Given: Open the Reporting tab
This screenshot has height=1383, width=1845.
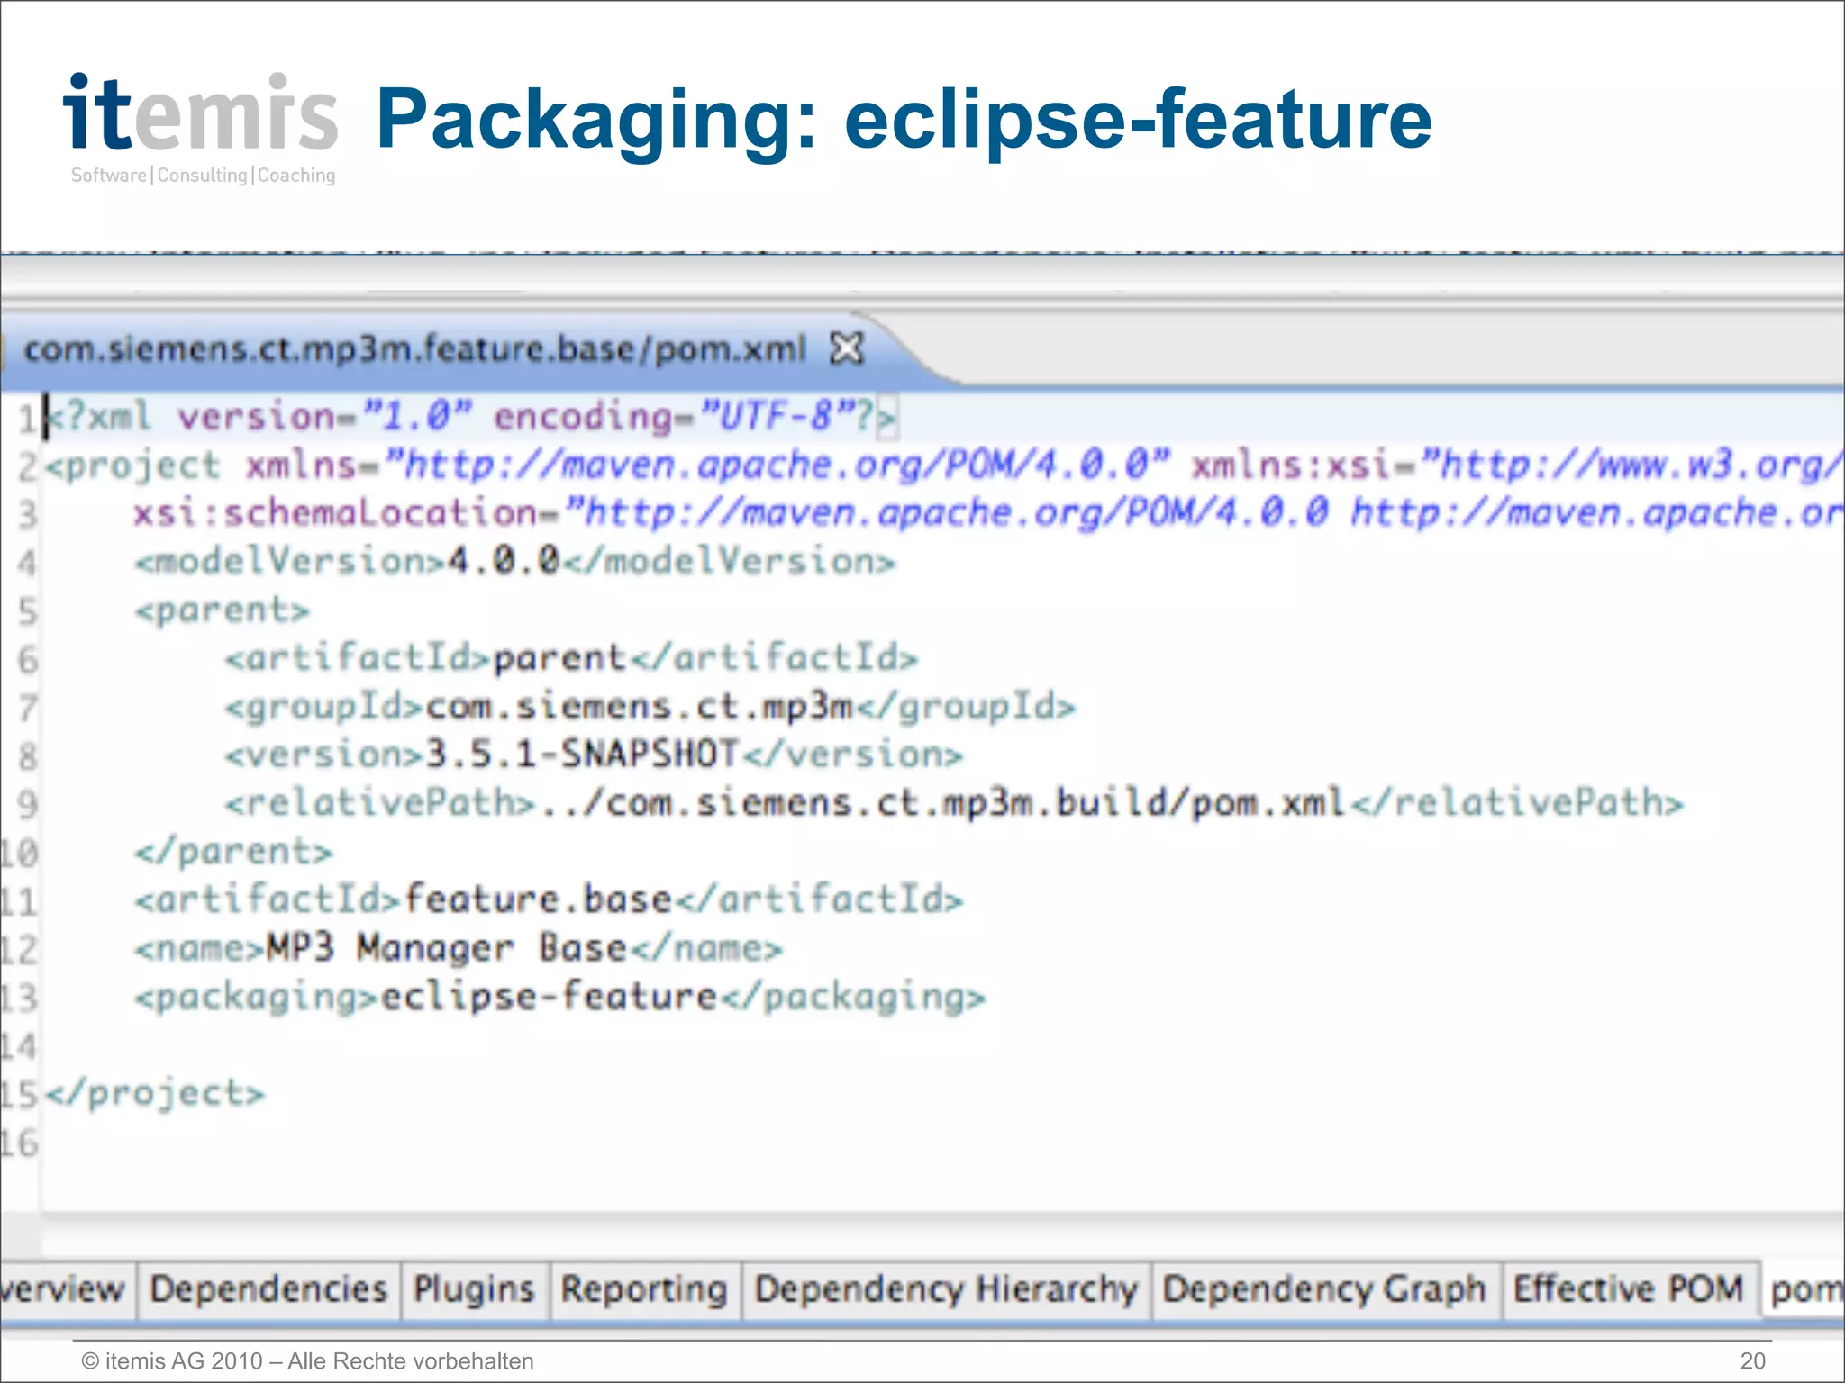Looking at the screenshot, I should tap(644, 1289).
